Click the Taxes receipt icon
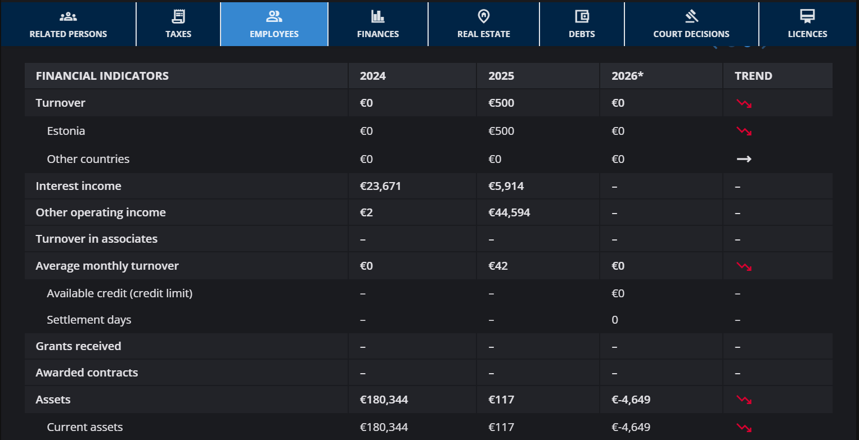The height and width of the screenshot is (440, 859). [x=178, y=16]
